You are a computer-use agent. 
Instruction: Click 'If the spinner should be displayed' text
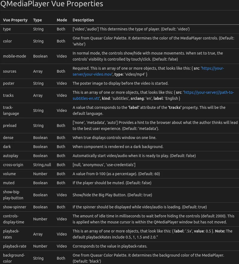[x=140, y=207]
